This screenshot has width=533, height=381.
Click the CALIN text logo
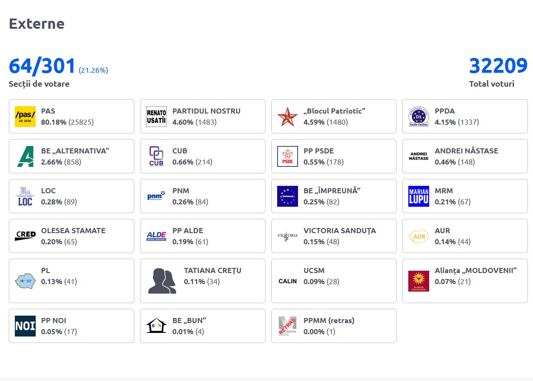tap(287, 281)
